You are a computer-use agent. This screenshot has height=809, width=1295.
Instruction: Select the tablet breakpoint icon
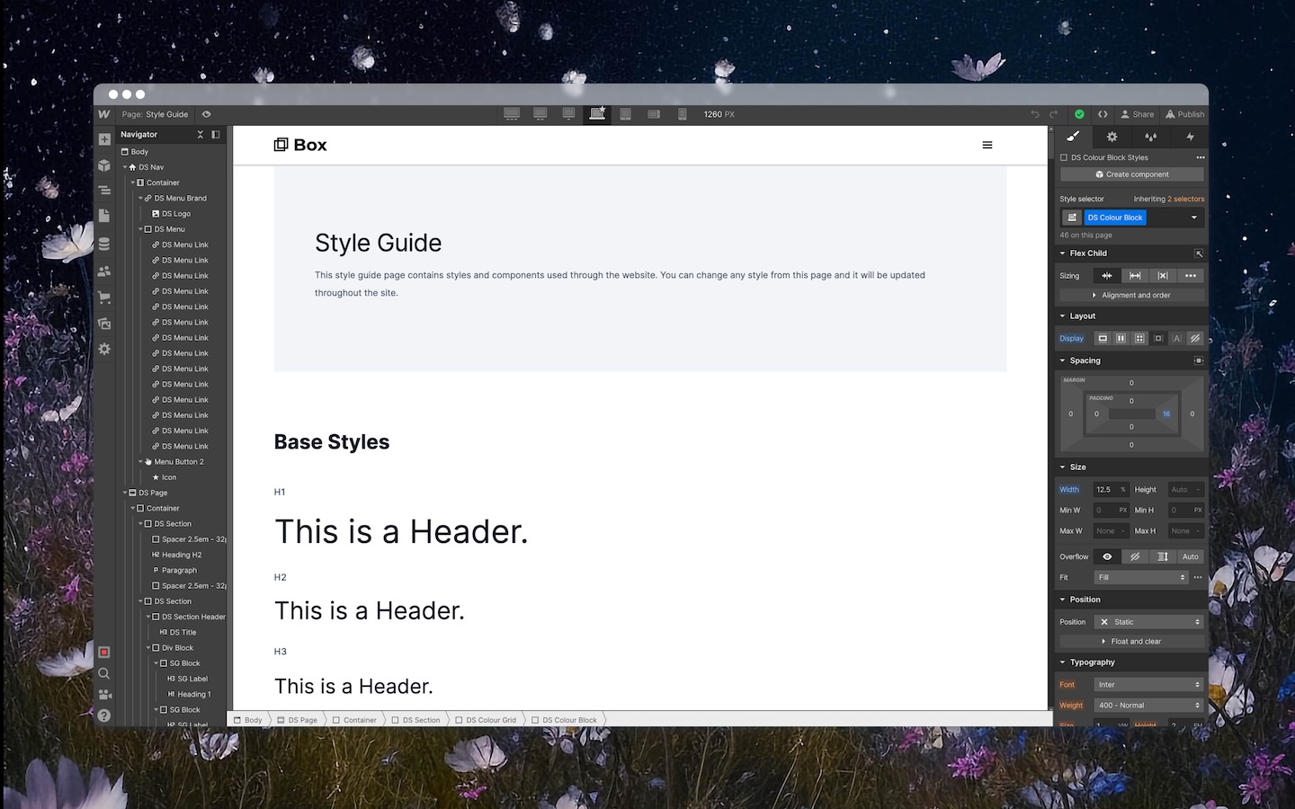[x=626, y=114]
